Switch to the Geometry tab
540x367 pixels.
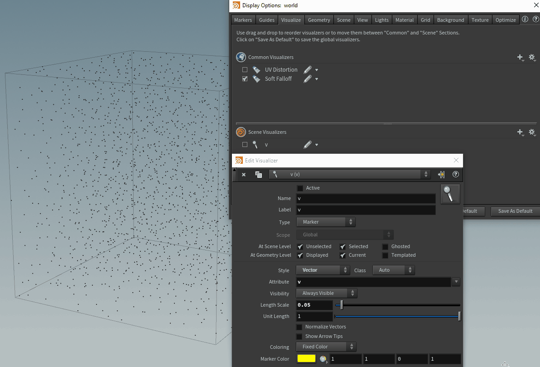pyautogui.click(x=319, y=20)
